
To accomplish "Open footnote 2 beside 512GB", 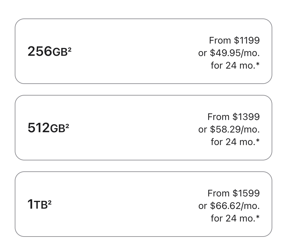I will 67,126.
